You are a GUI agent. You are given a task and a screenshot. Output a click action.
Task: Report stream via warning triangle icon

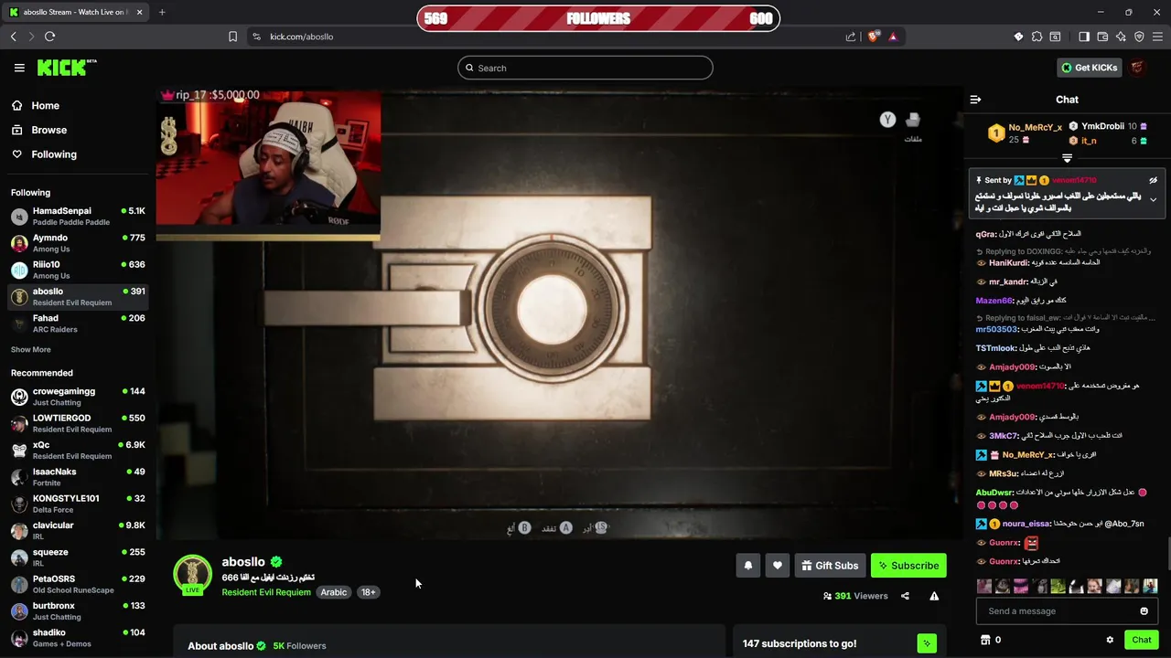pyautogui.click(x=934, y=596)
